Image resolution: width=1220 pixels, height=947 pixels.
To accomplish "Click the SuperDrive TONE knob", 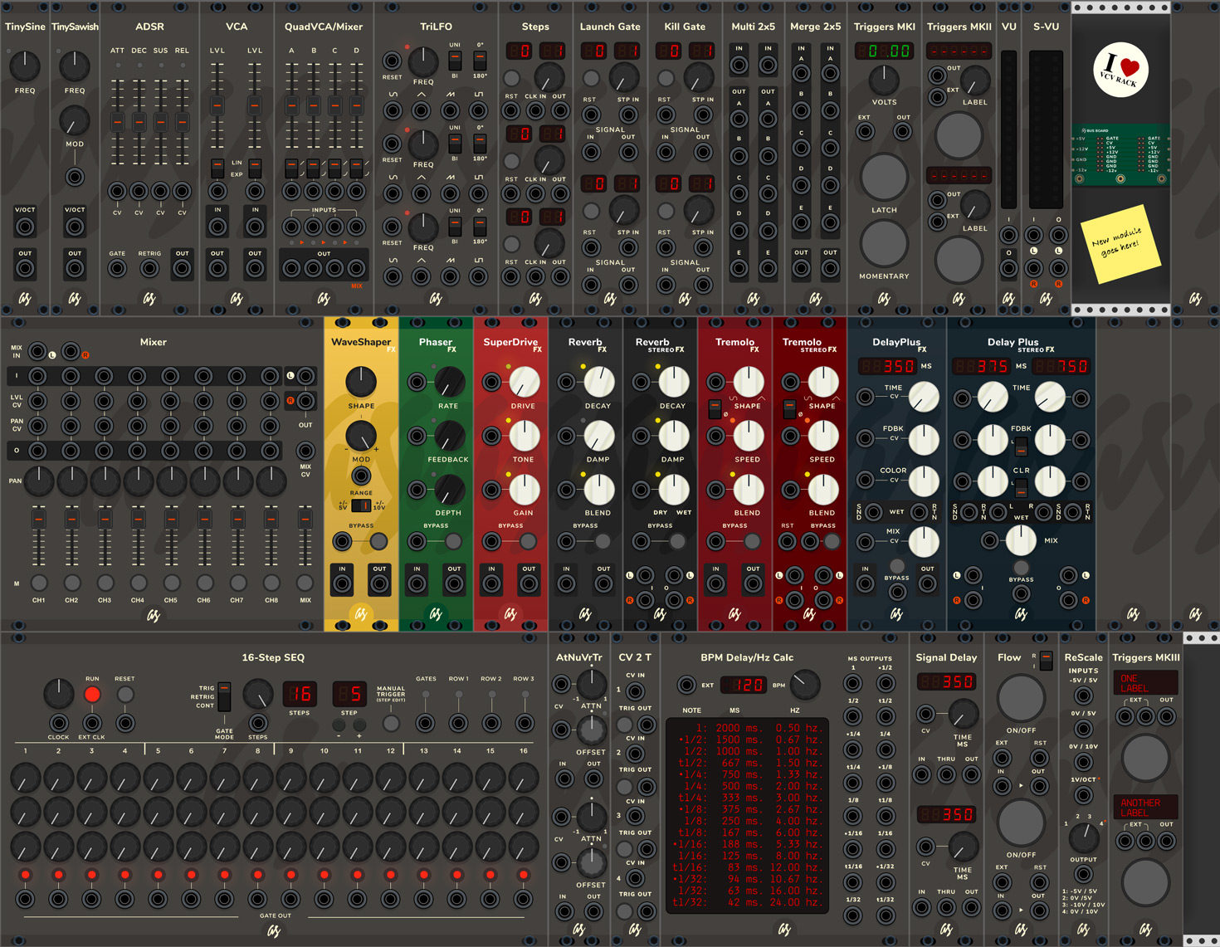I will coord(524,436).
